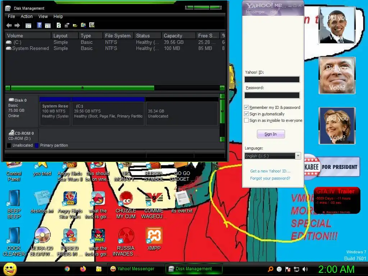
Task: Click the GTA:IV Trailer countdown gadget
Action: point(337,201)
